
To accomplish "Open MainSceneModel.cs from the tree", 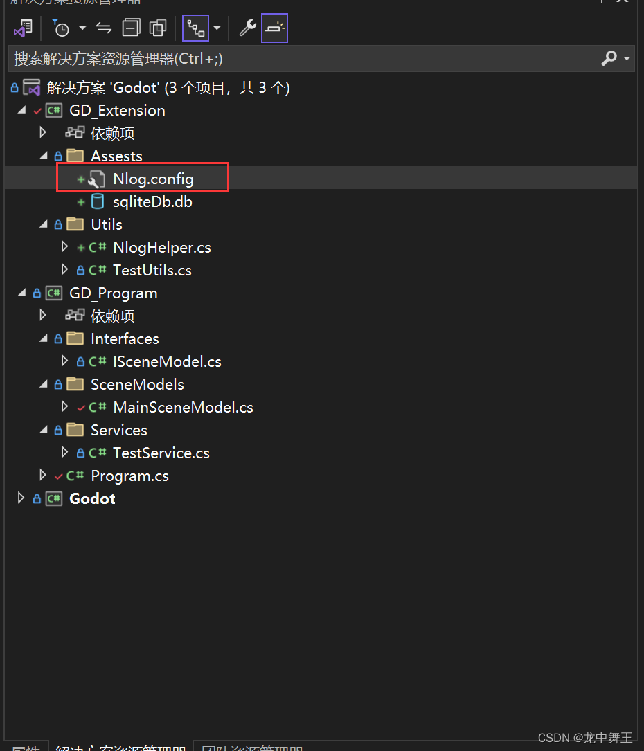I will [x=183, y=407].
